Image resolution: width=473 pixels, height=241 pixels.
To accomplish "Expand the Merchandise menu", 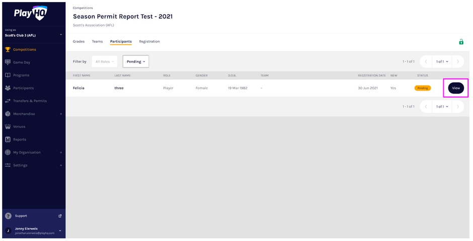I will coord(61,114).
